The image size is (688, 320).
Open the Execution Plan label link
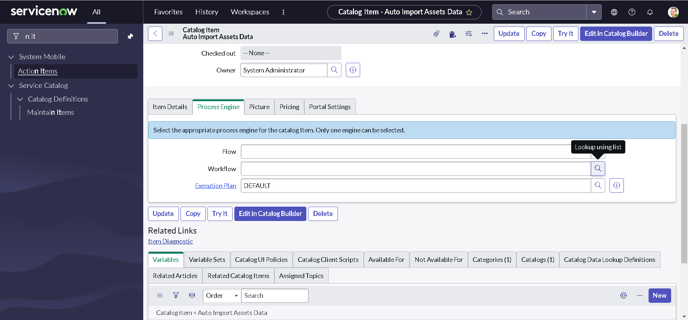point(215,186)
